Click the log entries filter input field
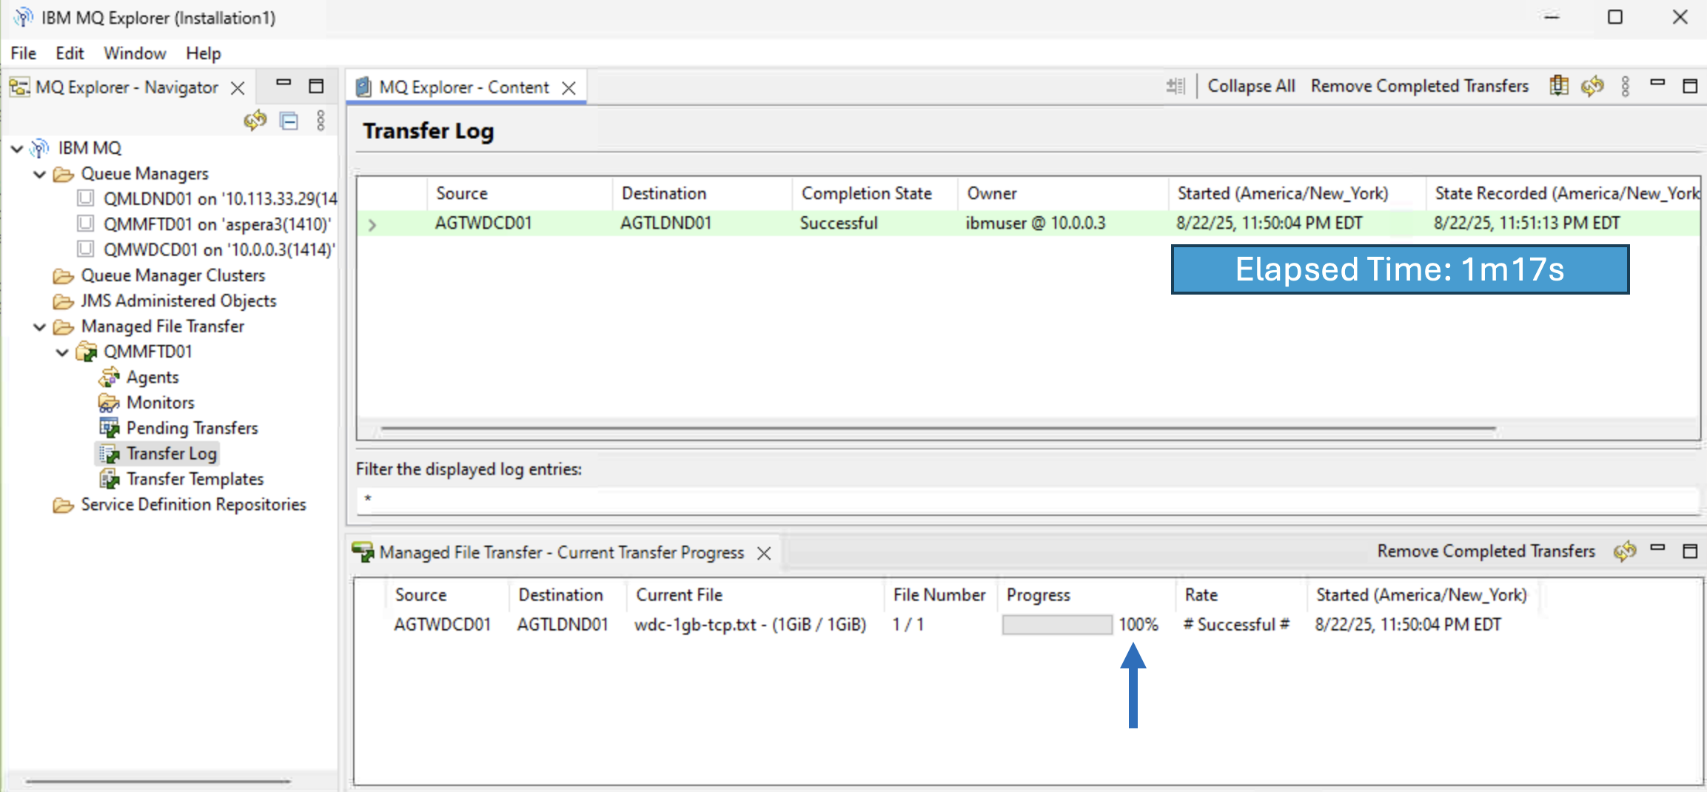This screenshot has height=792, width=1707. (1027, 500)
